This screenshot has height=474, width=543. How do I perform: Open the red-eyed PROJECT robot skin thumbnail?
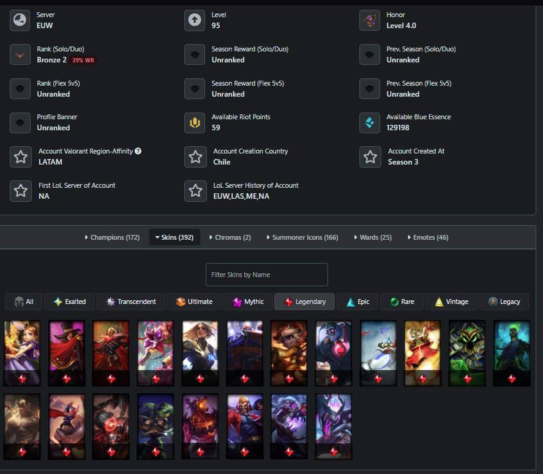(x=111, y=426)
